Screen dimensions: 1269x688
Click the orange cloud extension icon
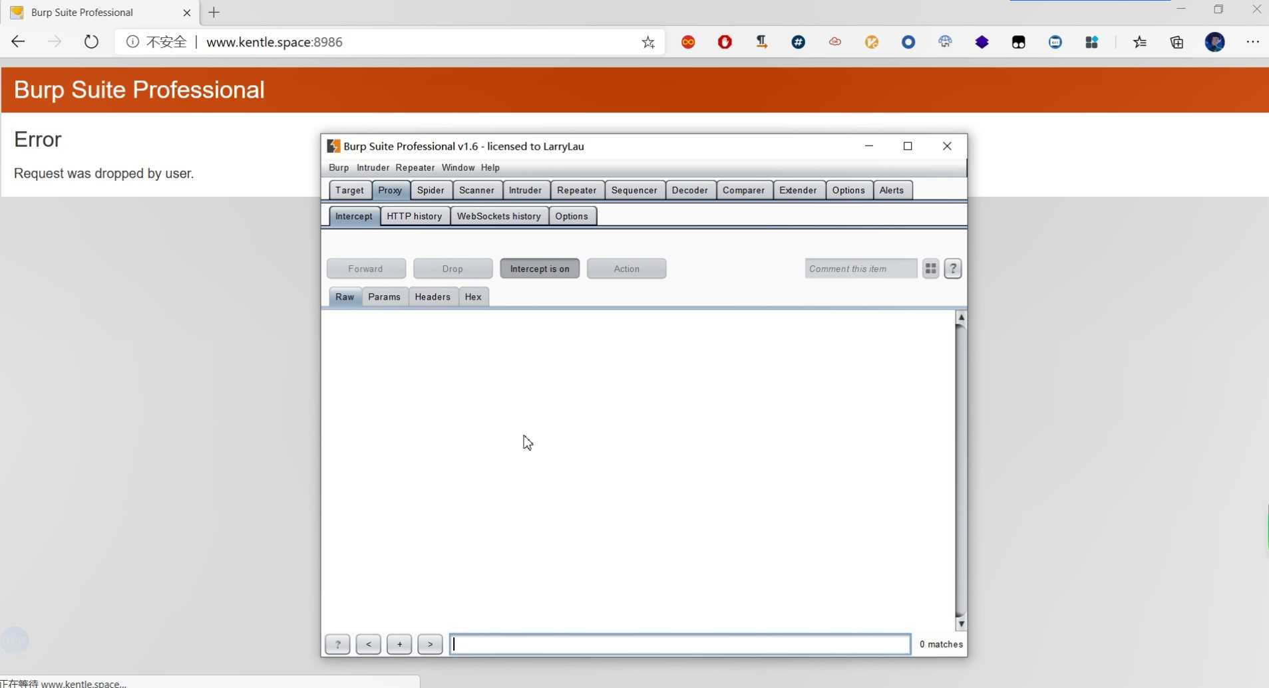tap(834, 43)
